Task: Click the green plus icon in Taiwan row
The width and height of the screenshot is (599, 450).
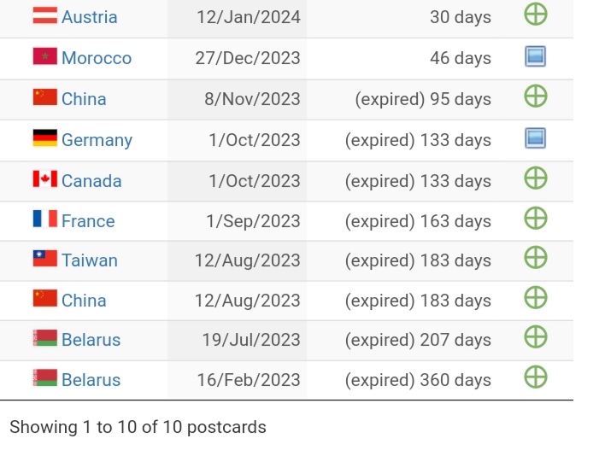Action: click(x=535, y=258)
